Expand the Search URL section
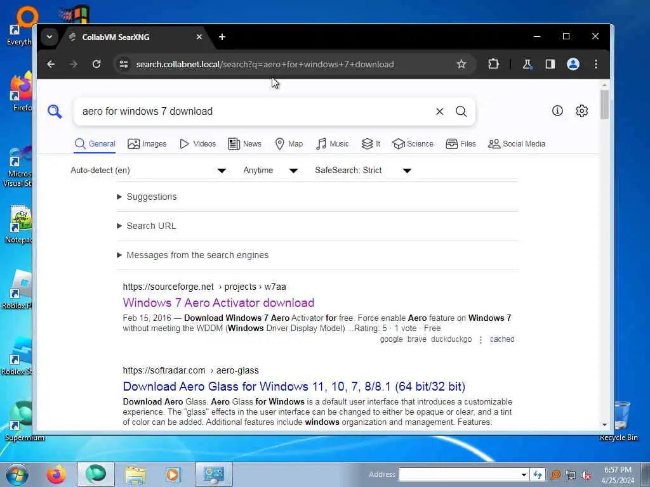Image resolution: width=650 pixels, height=487 pixels. [147, 226]
